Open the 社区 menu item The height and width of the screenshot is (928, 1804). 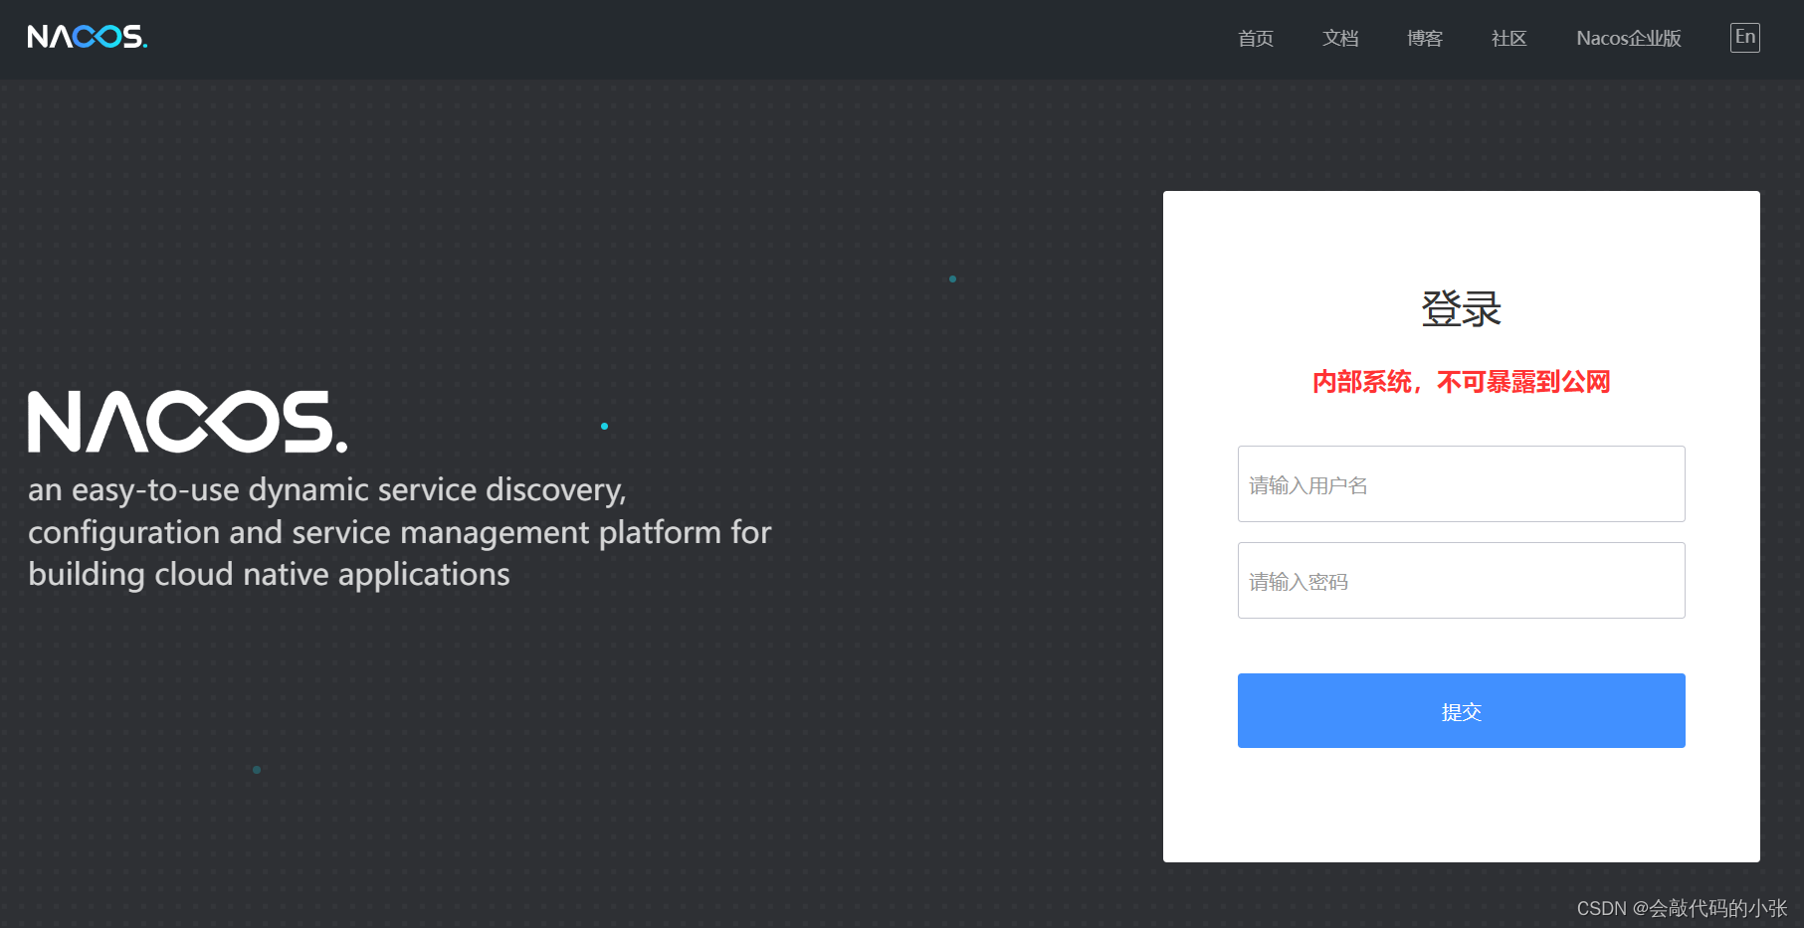click(1509, 38)
